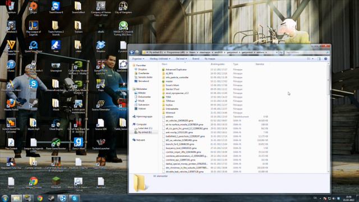
Task: Select the Wiremod folder
Action: tap(171, 113)
